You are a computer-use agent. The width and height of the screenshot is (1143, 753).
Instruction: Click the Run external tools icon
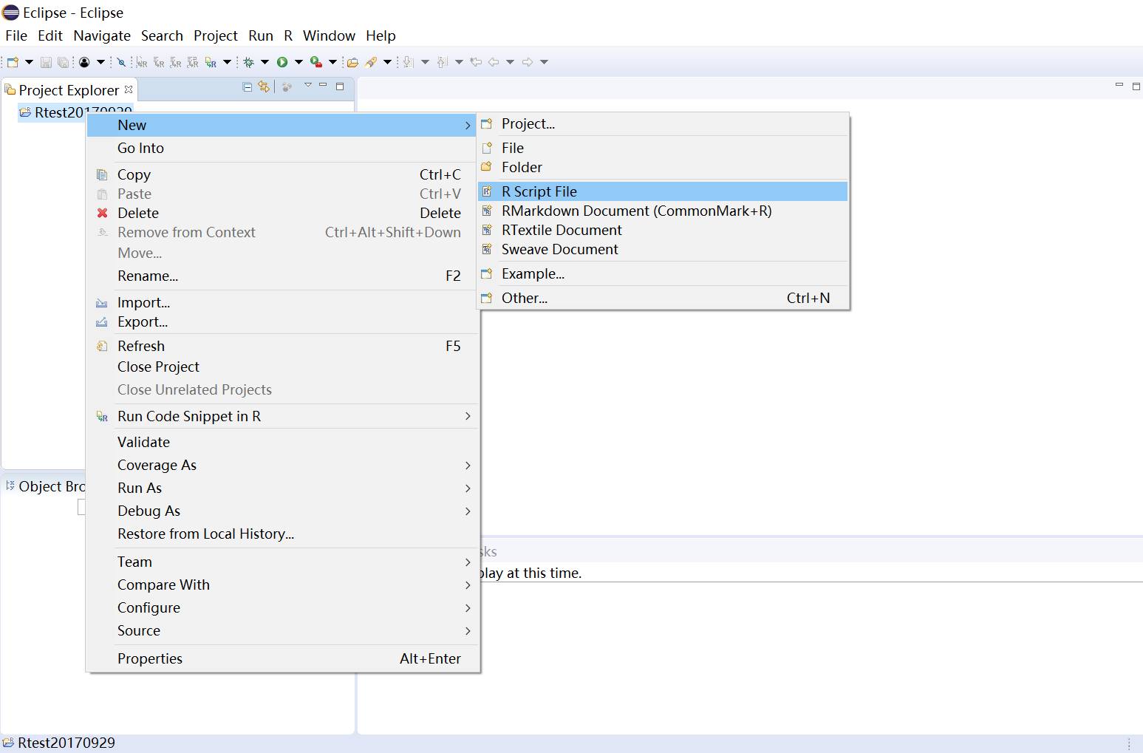[316, 62]
